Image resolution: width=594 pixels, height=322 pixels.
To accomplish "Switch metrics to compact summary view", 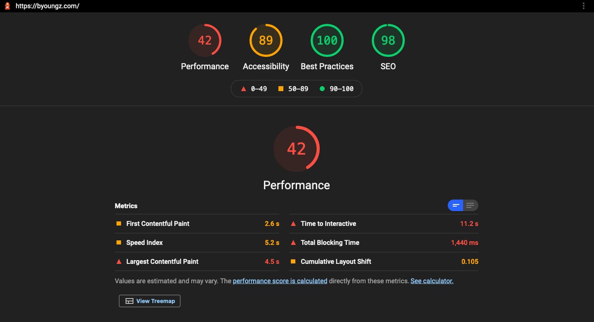I will [456, 205].
